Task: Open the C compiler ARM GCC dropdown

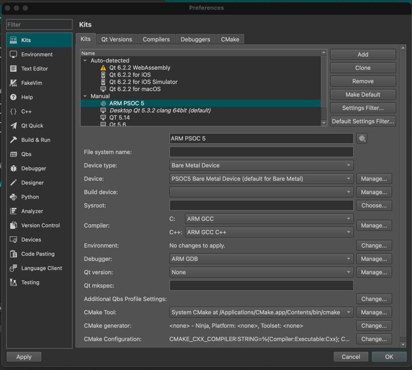Action: (269, 219)
